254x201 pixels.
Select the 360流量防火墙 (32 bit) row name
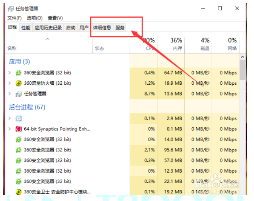tap(48, 83)
